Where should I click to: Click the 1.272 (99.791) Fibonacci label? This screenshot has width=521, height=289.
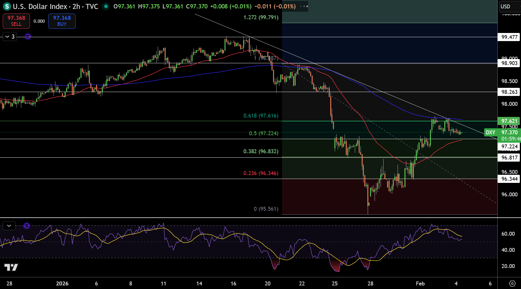[261, 17]
